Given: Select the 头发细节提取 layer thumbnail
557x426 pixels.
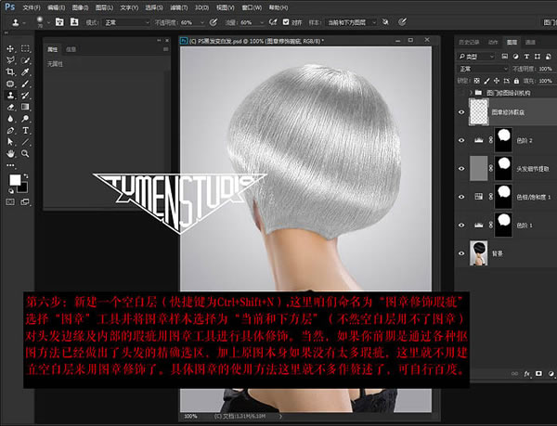Looking at the screenshot, I should pos(480,167).
